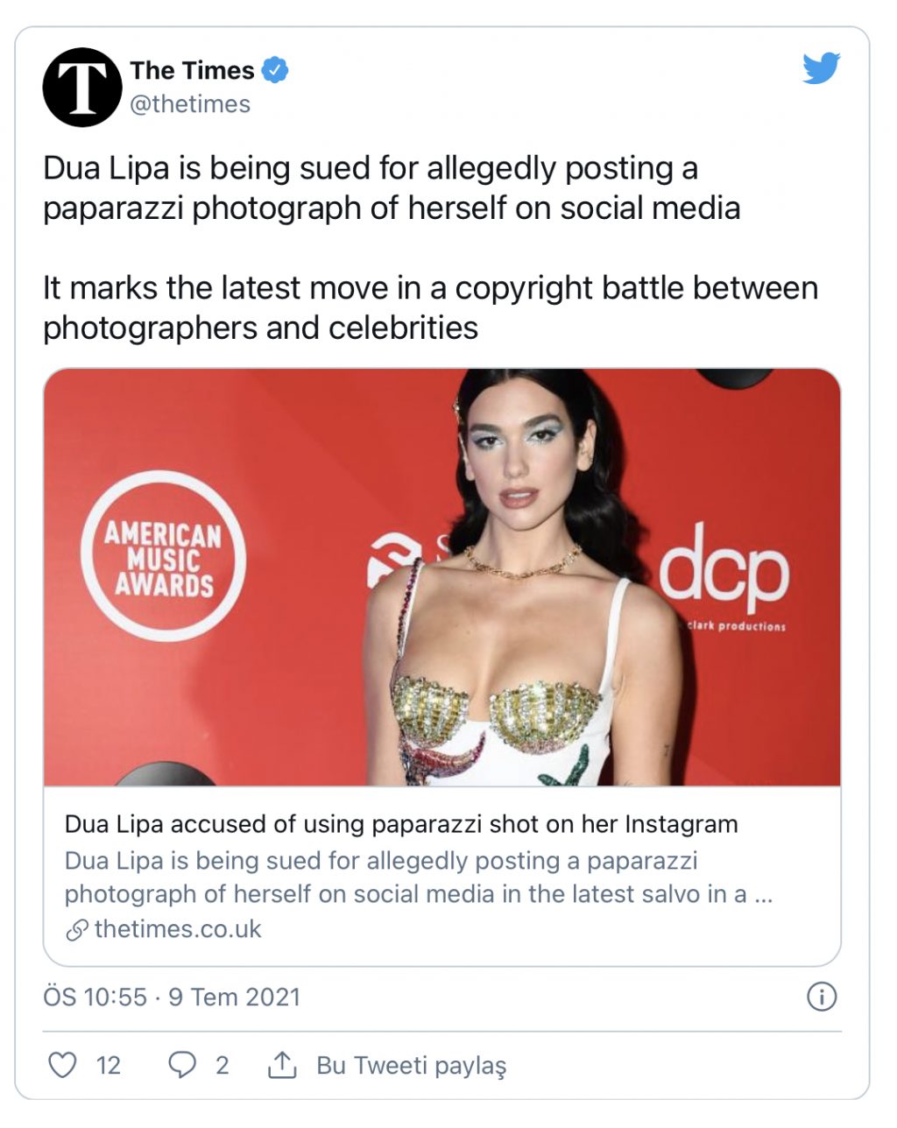Click the like count 12
Viewport: 897px width, 1128px height.
pos(109,1065)
